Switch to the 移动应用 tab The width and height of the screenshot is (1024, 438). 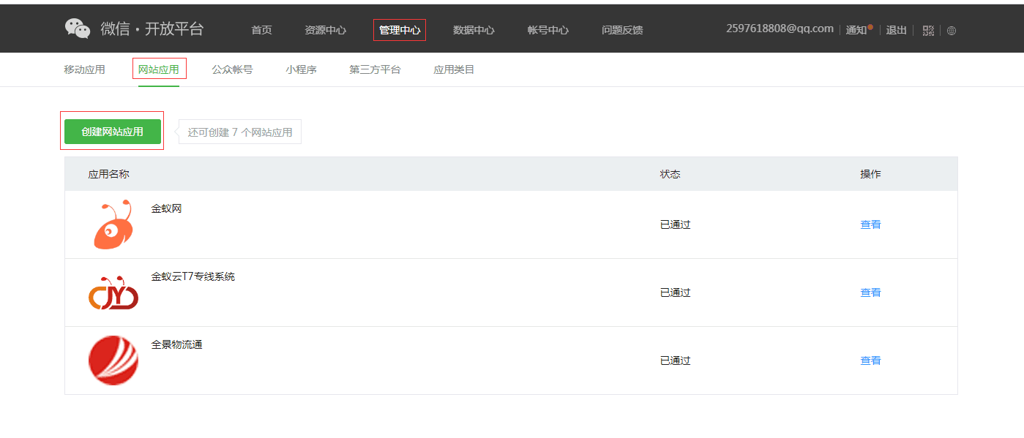click(x=84, y=69)
